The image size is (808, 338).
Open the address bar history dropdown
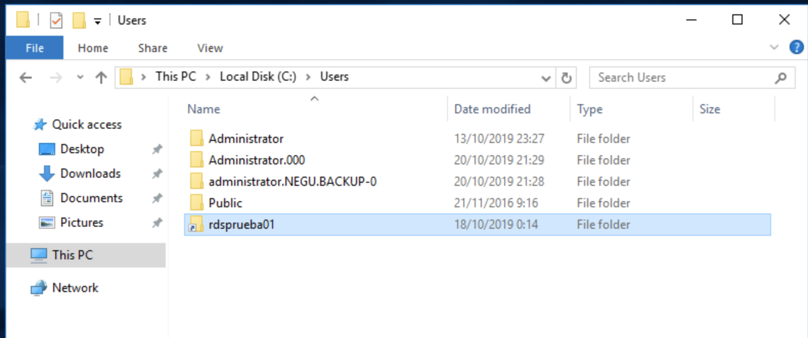point(546,77)
